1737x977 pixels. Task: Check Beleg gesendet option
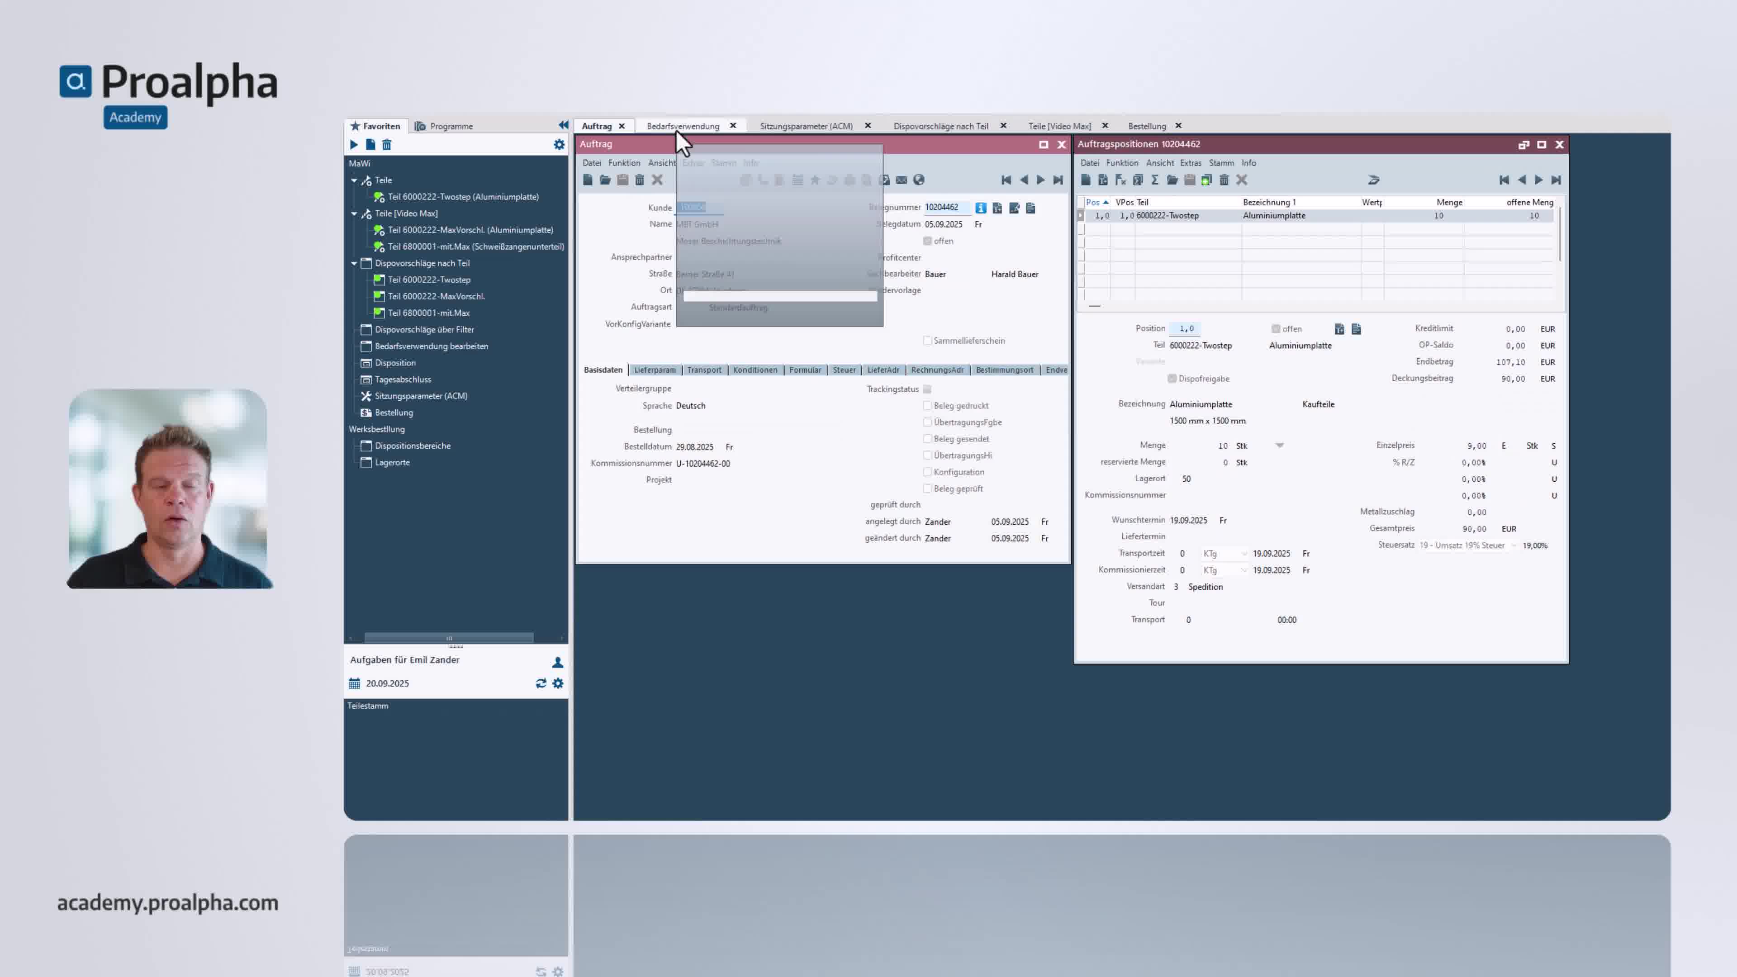[x=927, y=439]
